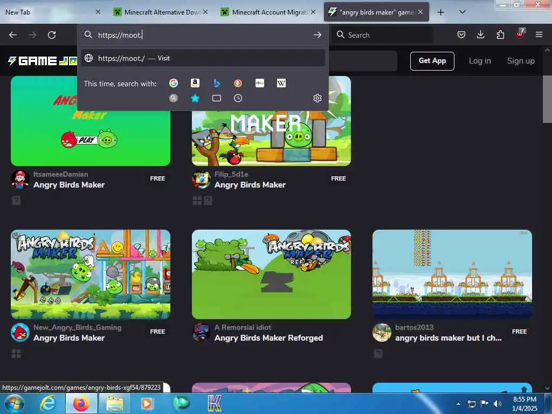The image size is (552, 414).
Task: Search this time with eBay
Action: 260,83
